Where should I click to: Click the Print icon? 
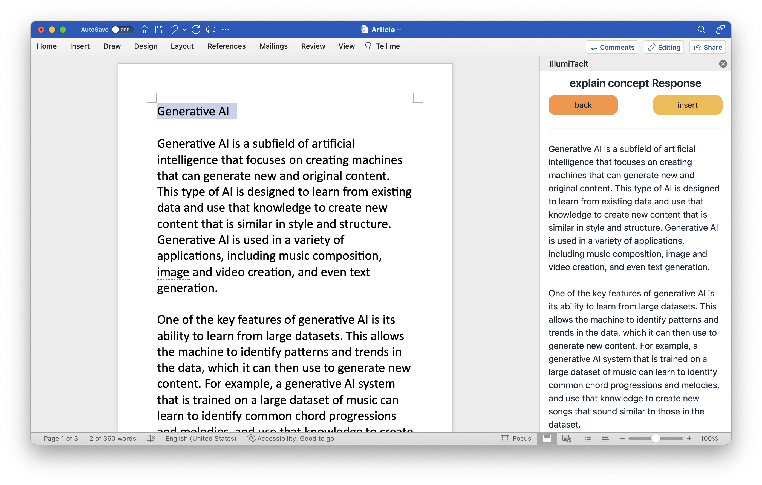tap(210, 30)
